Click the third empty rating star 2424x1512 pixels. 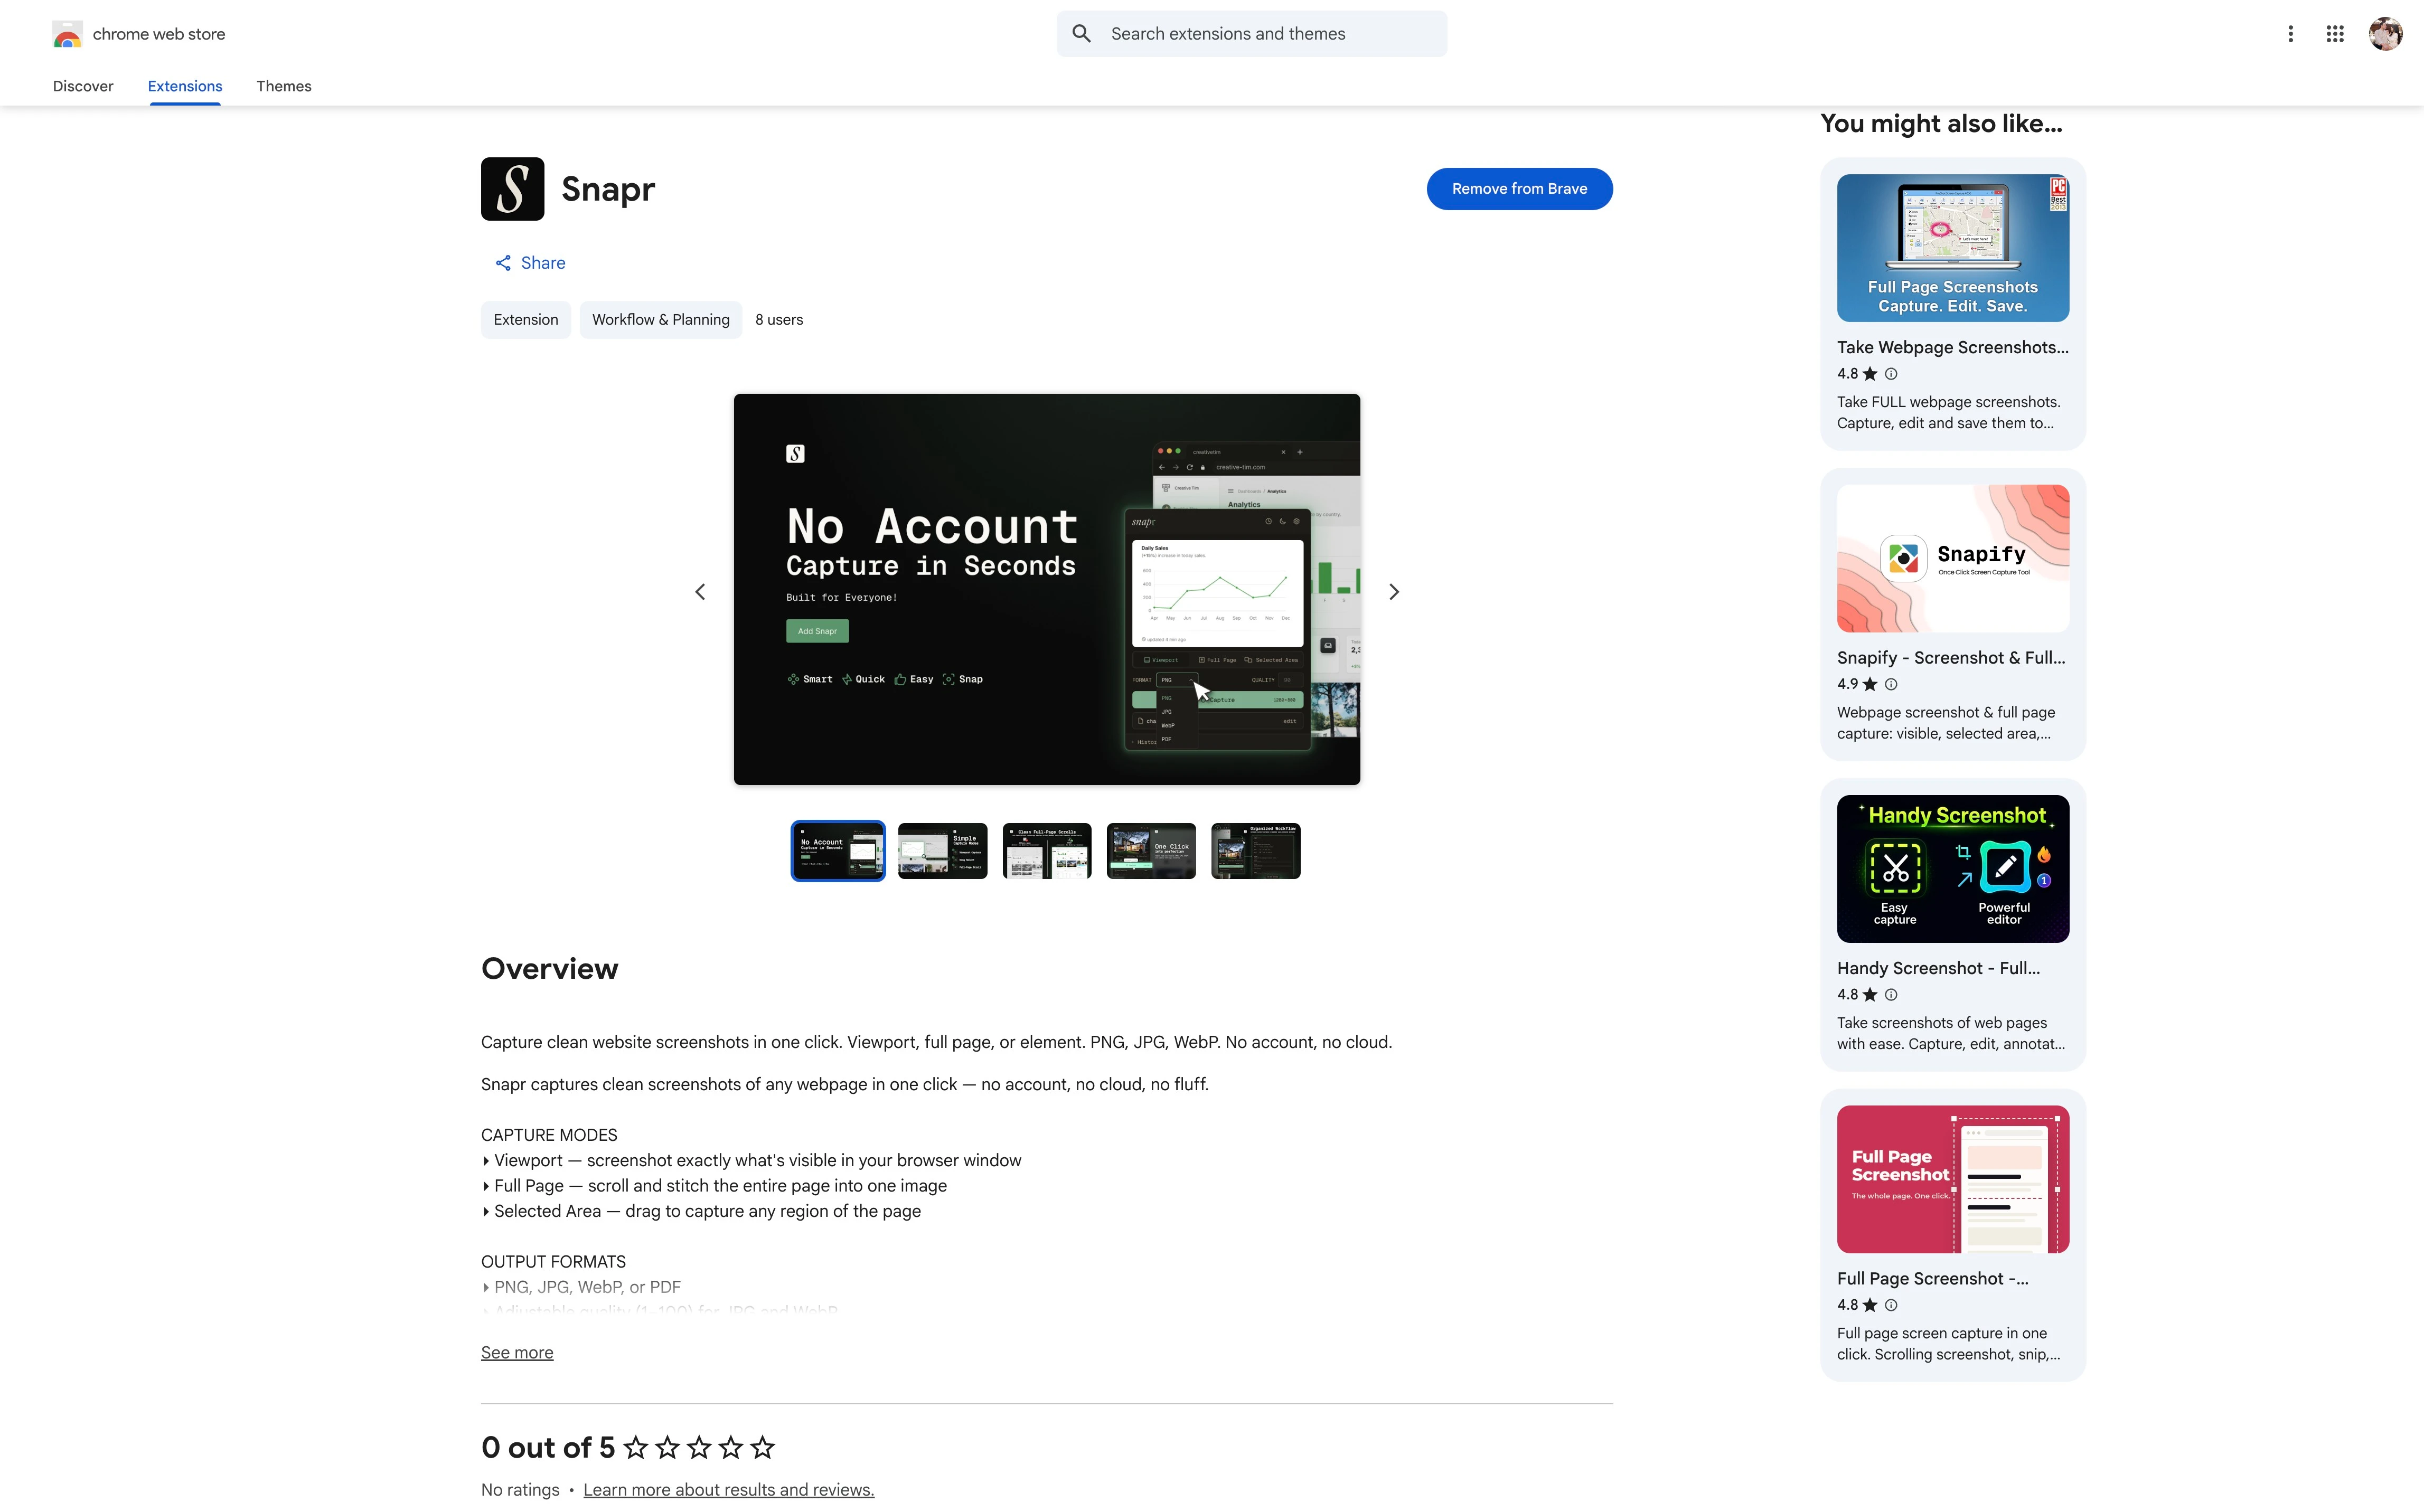tap(699, 1447)
